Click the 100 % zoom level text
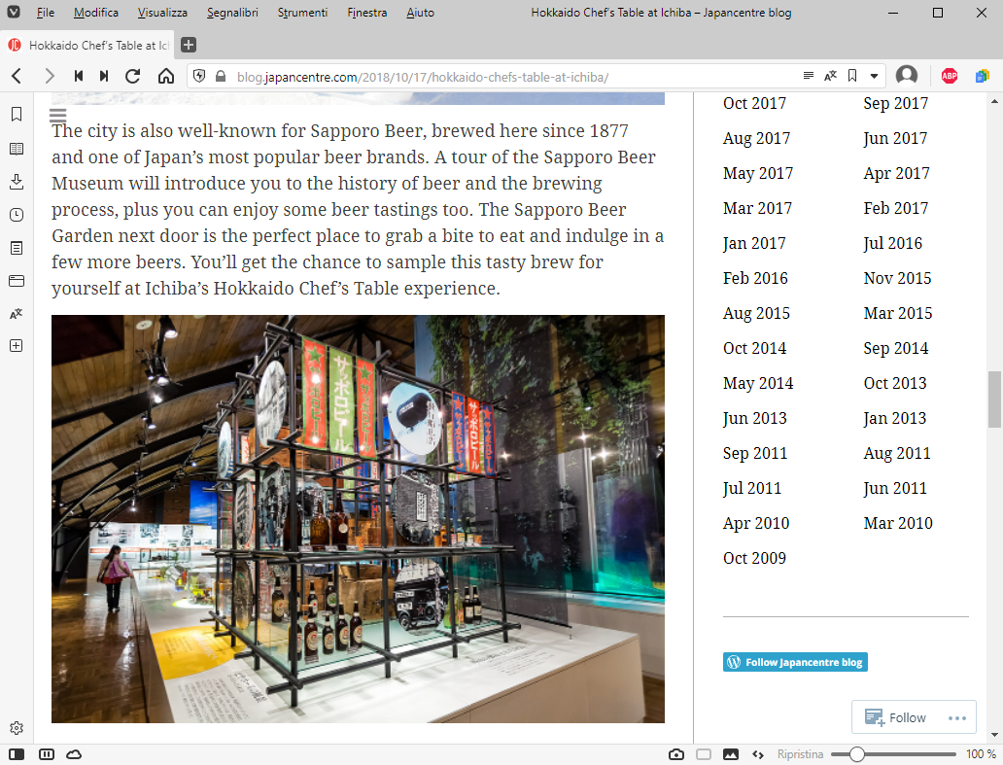This screenshot has width=1003, height=765. pos(982,754)
